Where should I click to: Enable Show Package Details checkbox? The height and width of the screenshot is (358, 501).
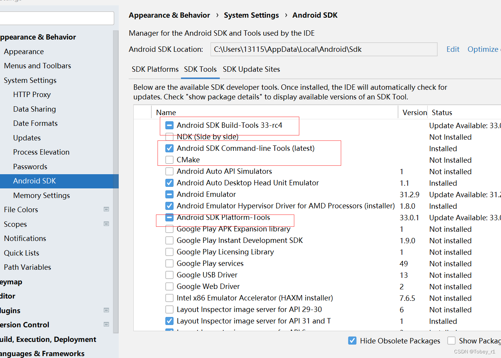pos(451,340)
